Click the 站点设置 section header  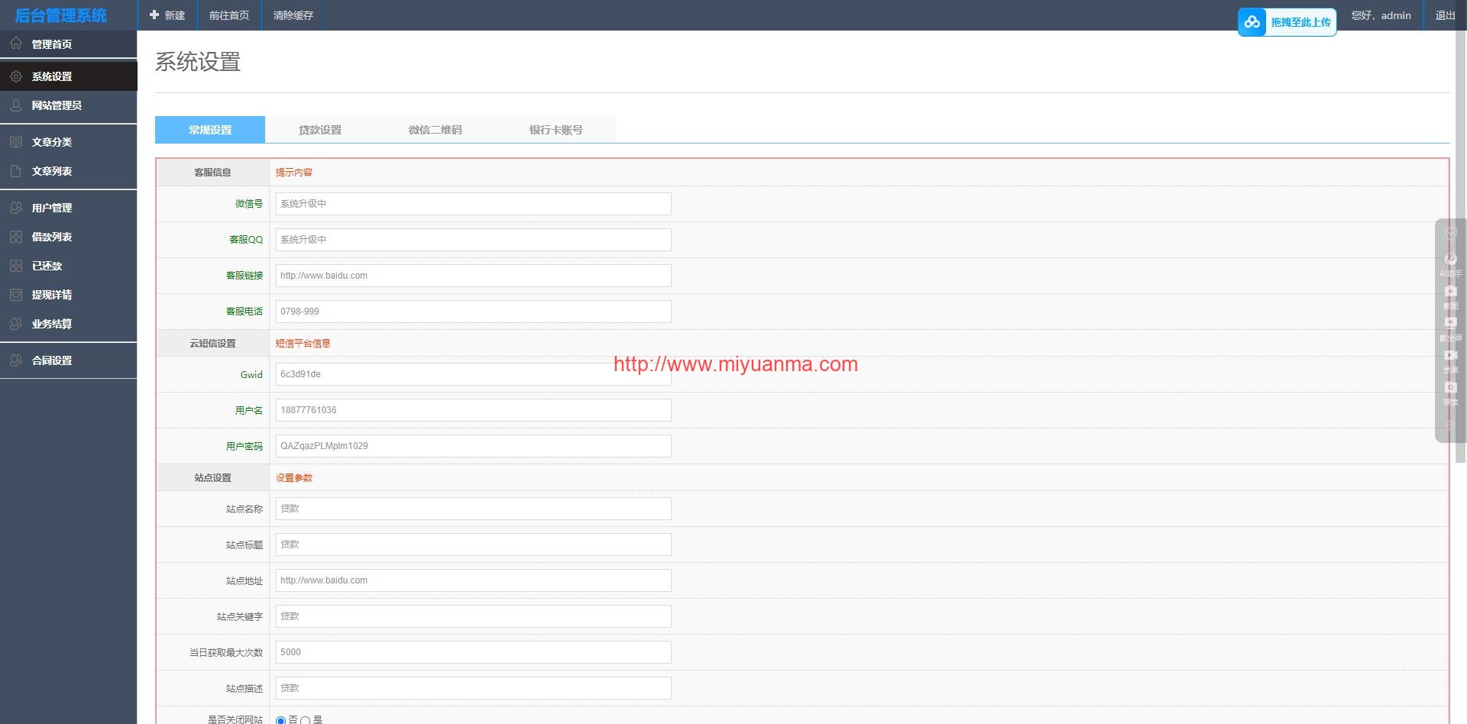(212, 478)
